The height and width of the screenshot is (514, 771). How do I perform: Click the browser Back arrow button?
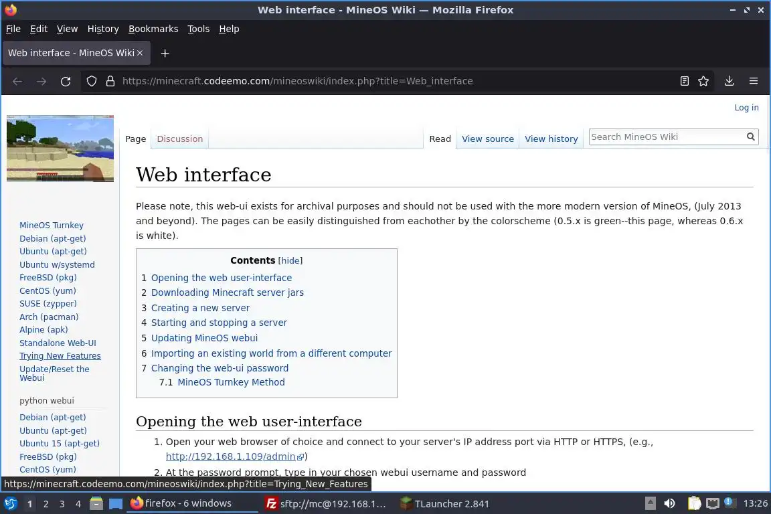17,81
